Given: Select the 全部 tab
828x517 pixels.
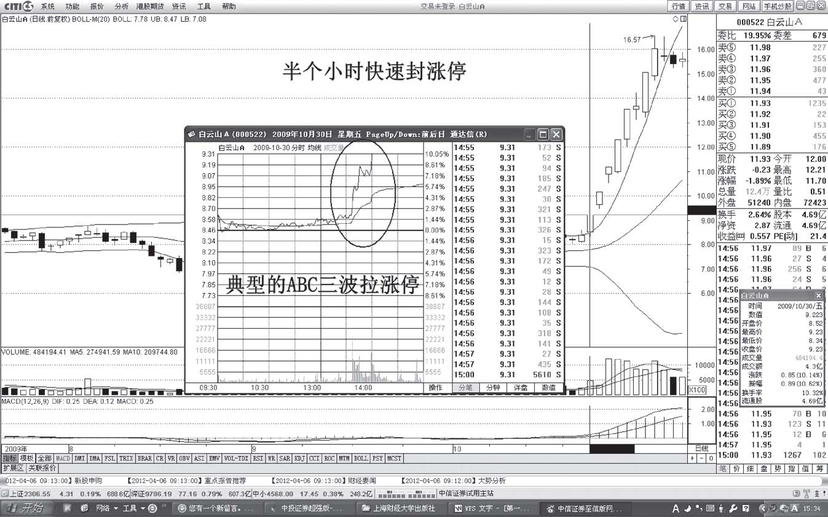Looking at the screenshot, I should (x=44, y=458).
